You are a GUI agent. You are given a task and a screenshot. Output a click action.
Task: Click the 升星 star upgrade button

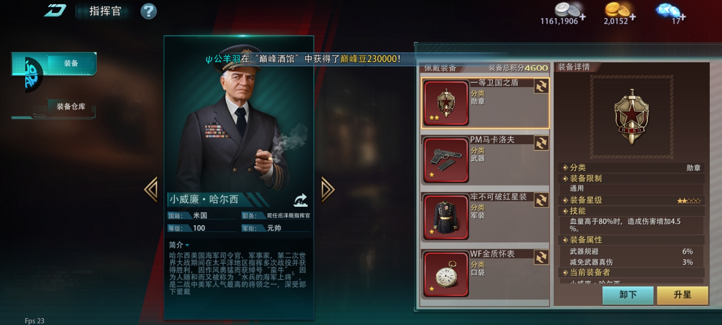(682, 295)
